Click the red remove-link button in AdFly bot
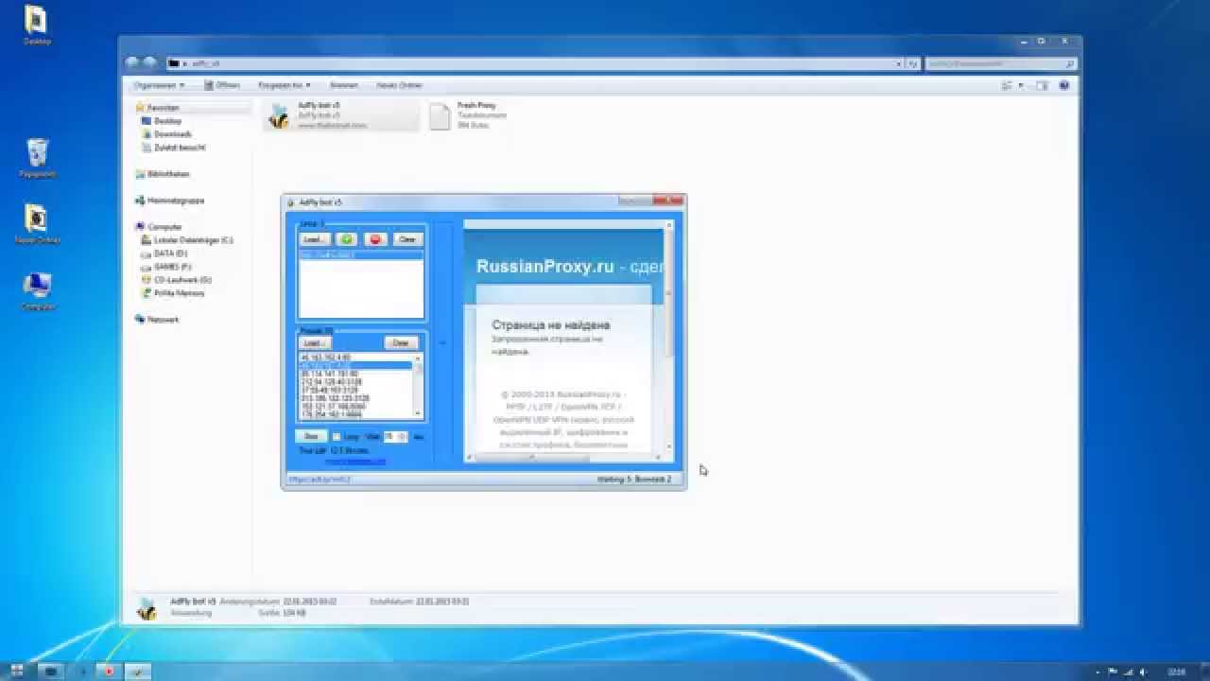Image resolution: width=1210 pixels, height=681 pixels. tap(375, 239)
